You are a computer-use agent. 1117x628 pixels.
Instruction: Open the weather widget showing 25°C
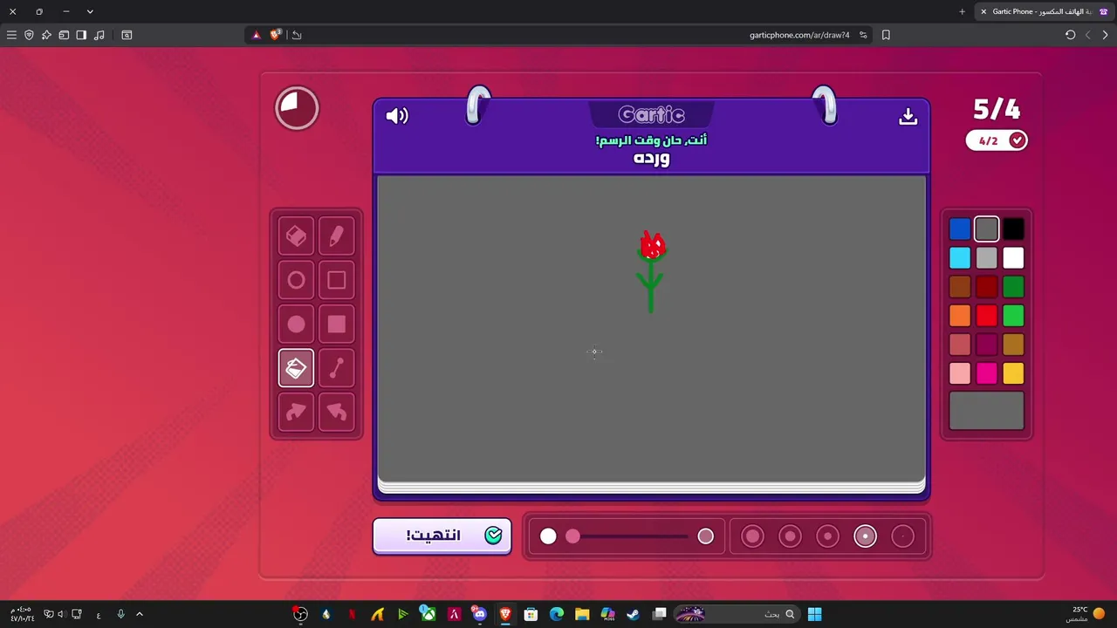pyautogui.click(x=1086, y=614)
